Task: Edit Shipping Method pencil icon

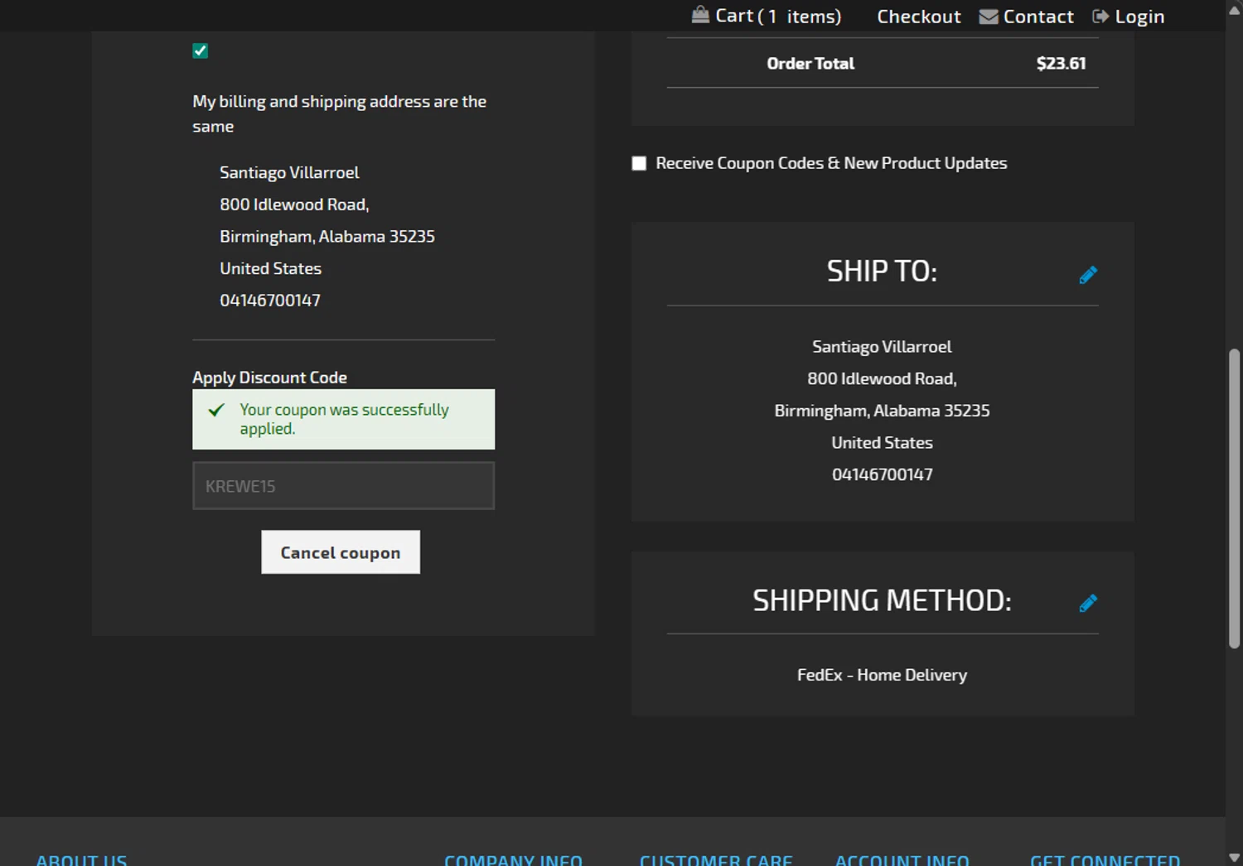Action: [1088, 604]
